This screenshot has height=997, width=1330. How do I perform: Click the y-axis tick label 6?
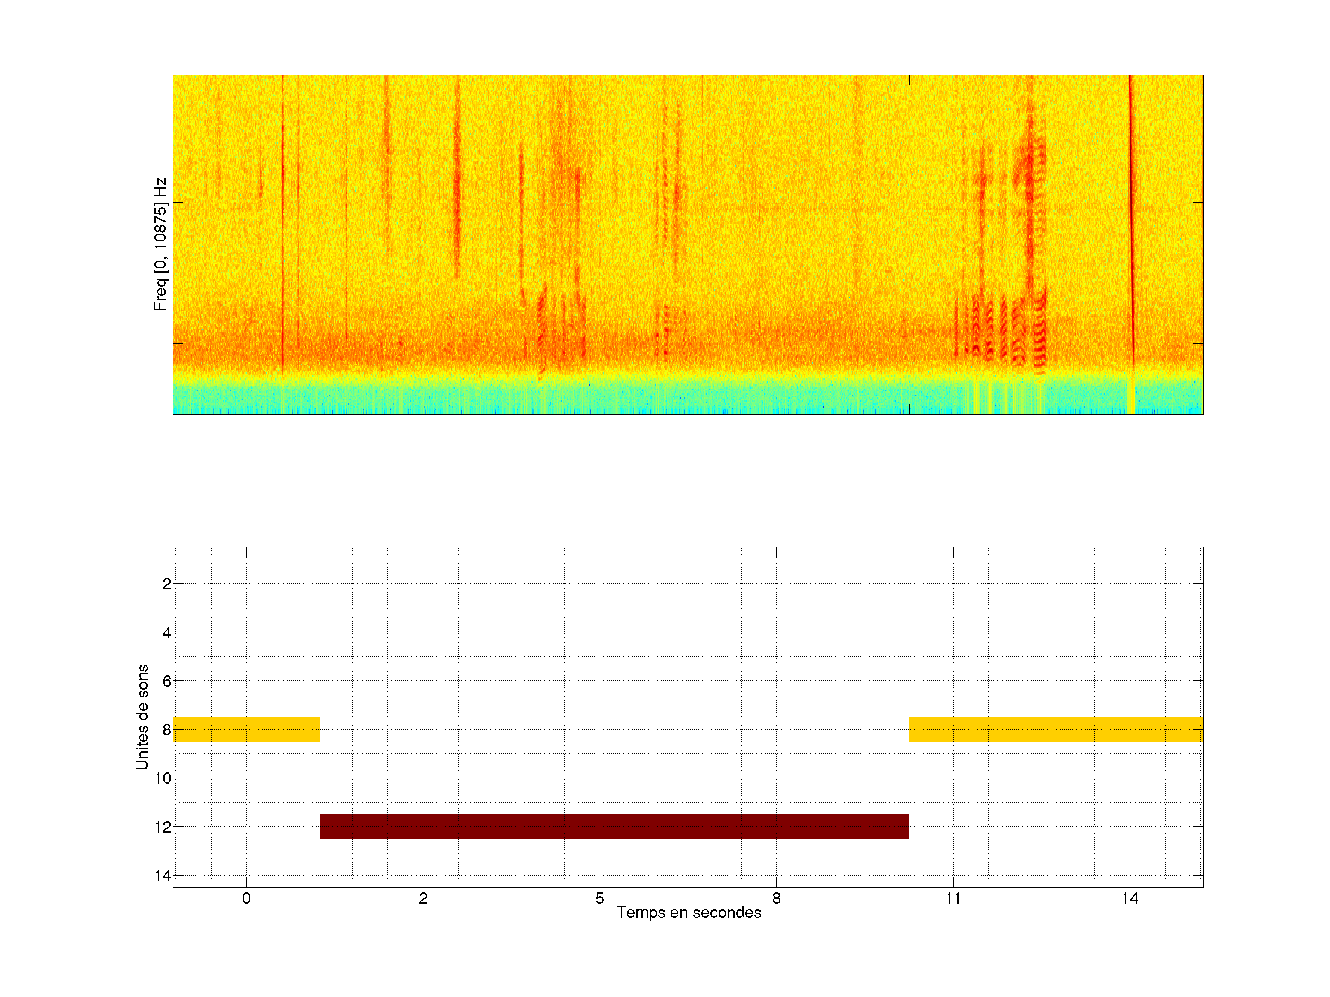167,681
